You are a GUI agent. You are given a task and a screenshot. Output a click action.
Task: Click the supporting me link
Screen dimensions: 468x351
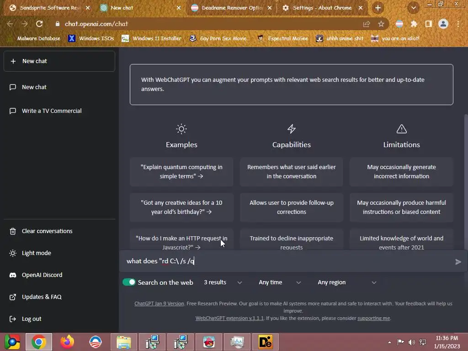click(374, 318)
